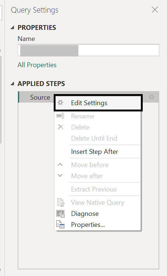Click the gear icon beside Edit Settings
The image size is (167, 276).
[x=60, y=103]
